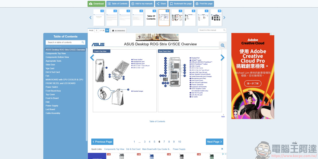Add this manual to my manuals

pyautogui.click(x=142, y=4)
